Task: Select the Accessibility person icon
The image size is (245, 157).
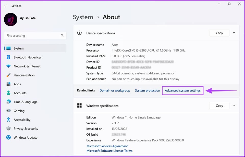Action: (x=8, y=120)
